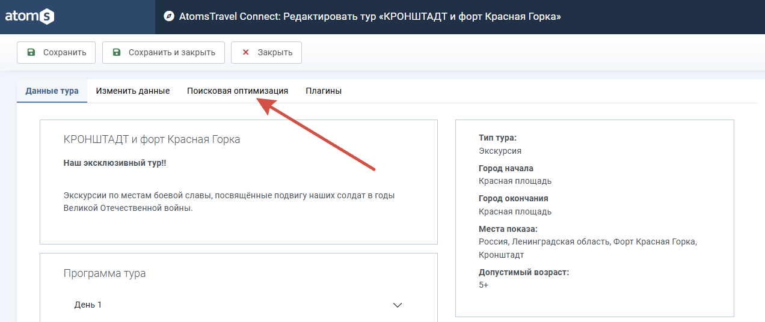Click the Тип тура label

coord(497,138)
